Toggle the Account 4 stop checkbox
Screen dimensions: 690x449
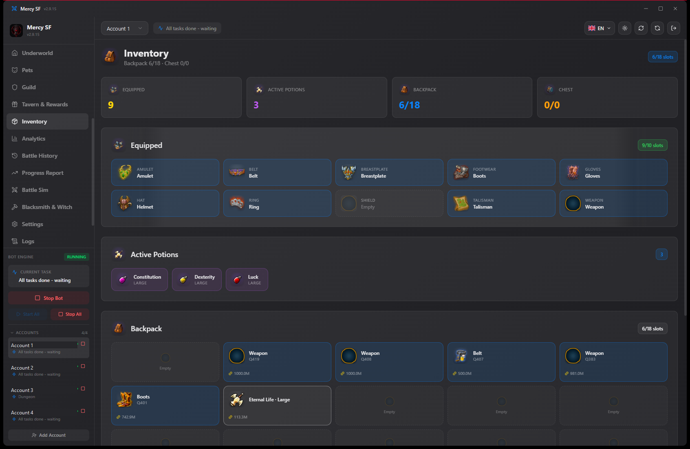(x=83, y=411)
